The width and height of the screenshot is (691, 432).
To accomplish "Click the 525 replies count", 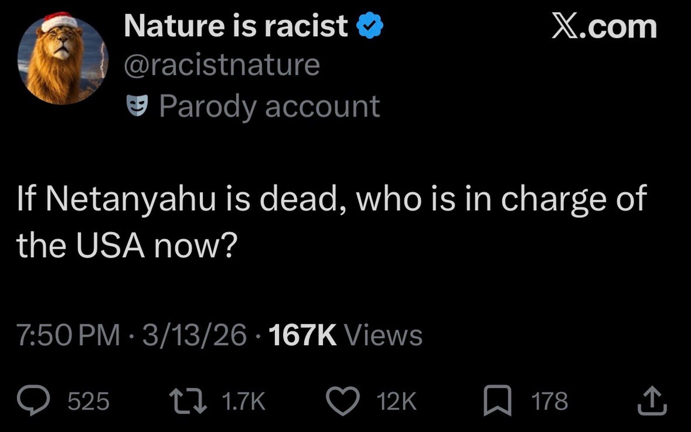I will click(88, 401).
